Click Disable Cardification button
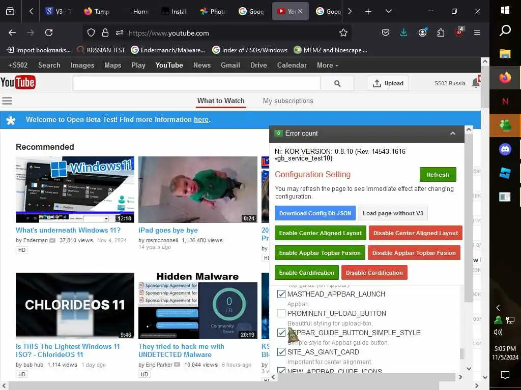Image resolution: width=521 pixels, height=390 pixels. [x=374, y=273]
